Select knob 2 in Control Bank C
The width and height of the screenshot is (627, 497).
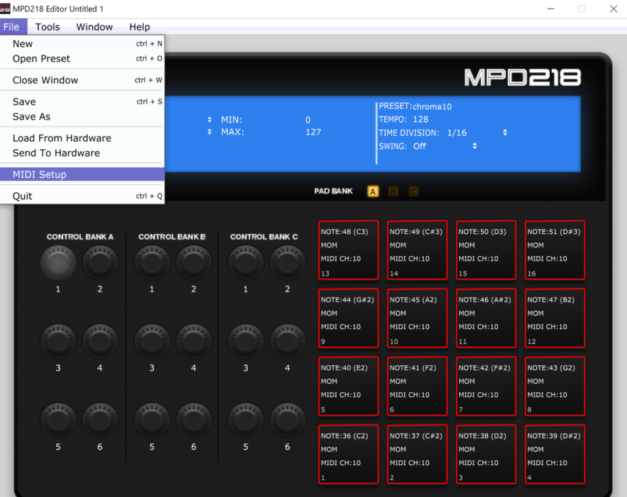point(288,263)
